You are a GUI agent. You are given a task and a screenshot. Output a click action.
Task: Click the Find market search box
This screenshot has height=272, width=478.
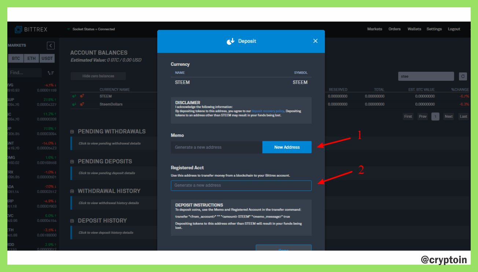click(25, 73)
